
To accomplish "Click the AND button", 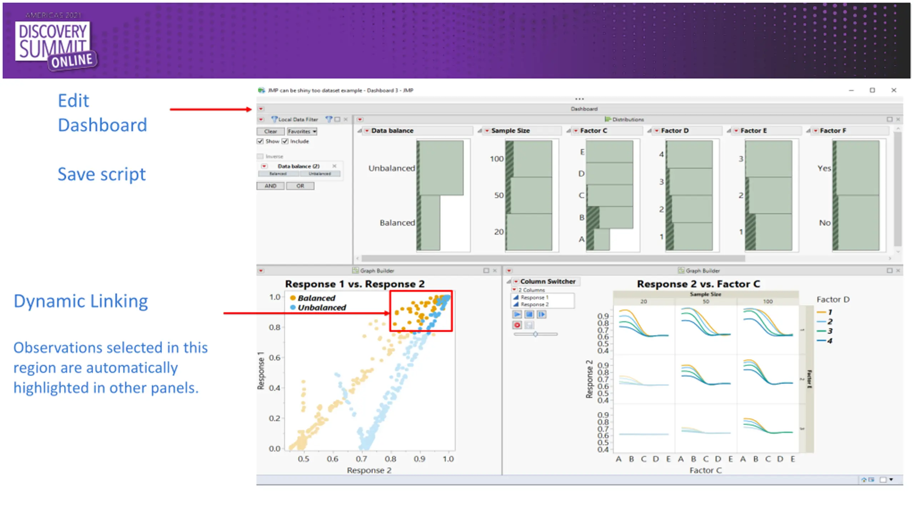I will (x=270, y=186).
